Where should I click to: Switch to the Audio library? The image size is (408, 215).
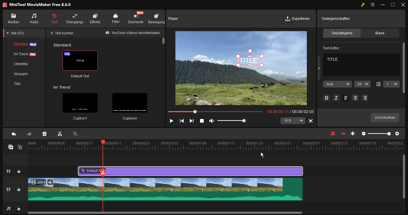34,19
